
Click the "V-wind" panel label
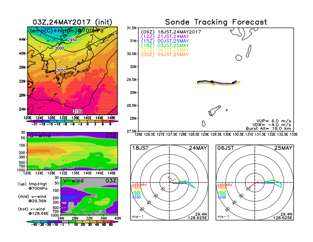(x=73, y=181)
